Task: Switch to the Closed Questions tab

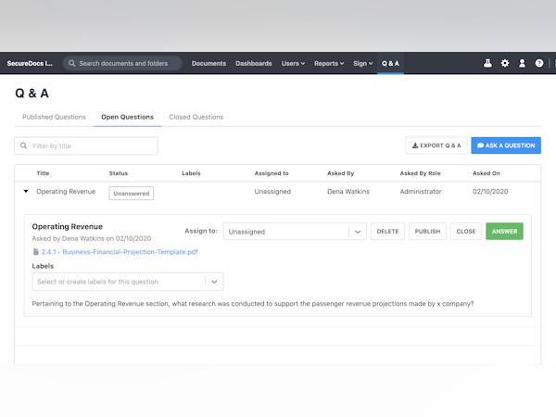Action: pos(196,117)
